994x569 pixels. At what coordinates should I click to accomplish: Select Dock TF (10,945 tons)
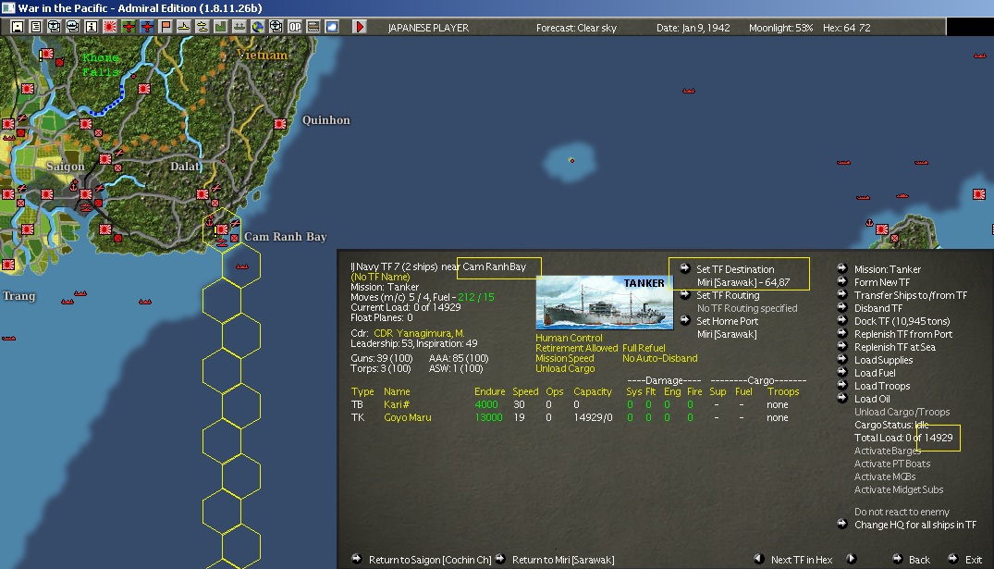[902, 322]
